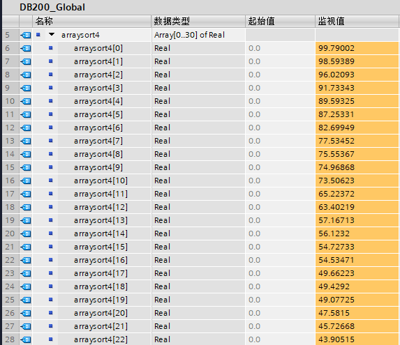Click the tag icon in row 14
This screenshot has height=345, width=400.
click(26, 154)
